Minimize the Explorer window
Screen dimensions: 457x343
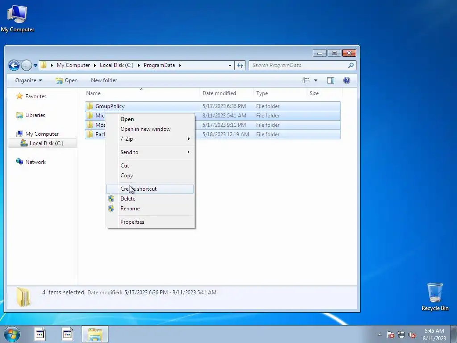(320, 53)
